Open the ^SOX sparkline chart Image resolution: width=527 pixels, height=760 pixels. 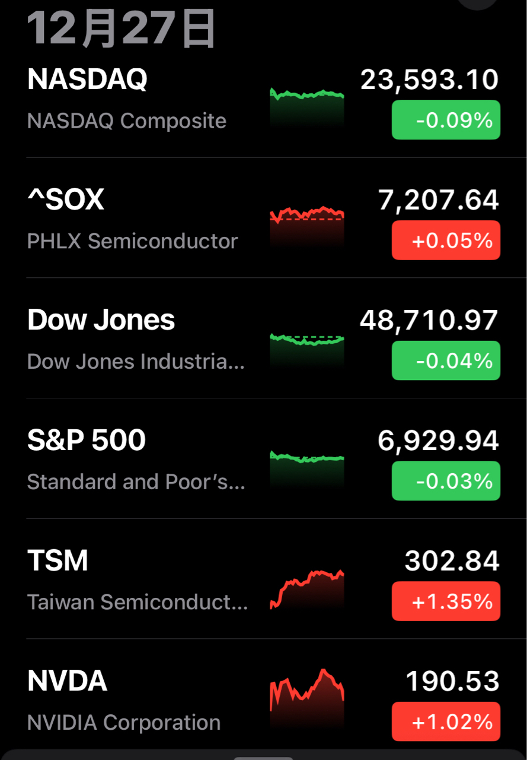point(307,227)
